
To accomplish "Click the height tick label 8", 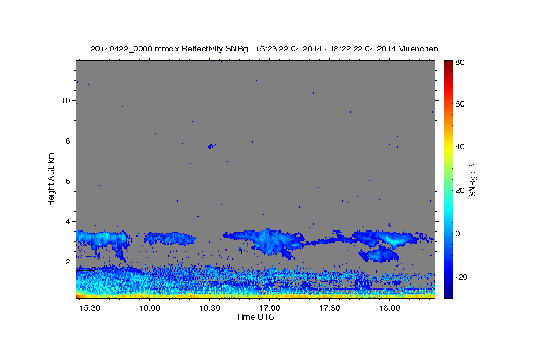I will (x=68, y=141).
